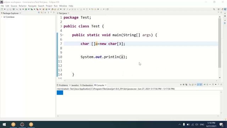Viewport: 227px width, 128px height.
Task: Open the File menu
Action: 2,6
